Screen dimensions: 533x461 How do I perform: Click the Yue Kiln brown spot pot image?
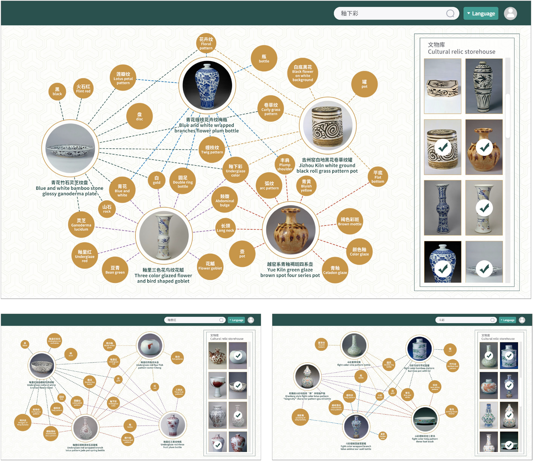291,230
